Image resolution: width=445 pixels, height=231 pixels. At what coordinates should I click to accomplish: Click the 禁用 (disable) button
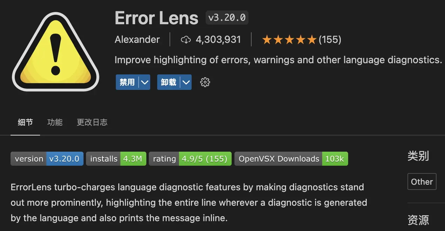coord(127,82)
